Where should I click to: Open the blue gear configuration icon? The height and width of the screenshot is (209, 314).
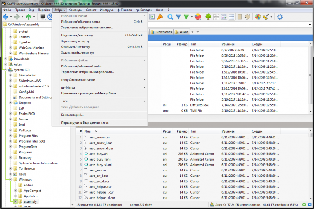[x=280, y=17]
